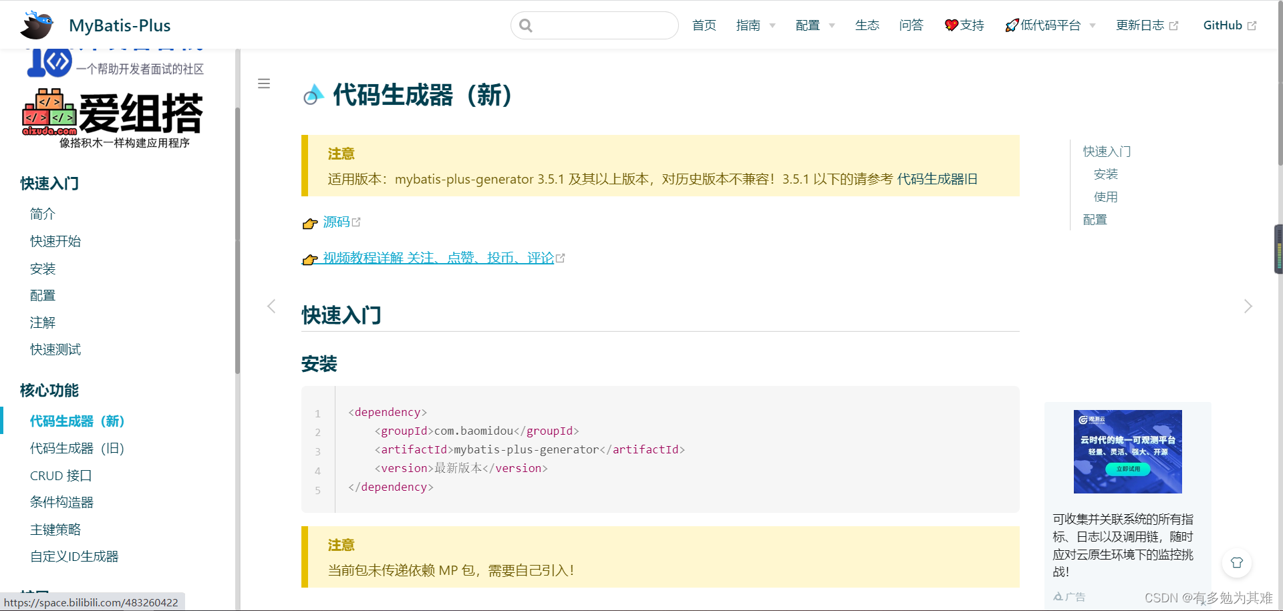This screenshot has width=1283, height=611.
Task: Click the rocket icon beside 低代码平台
Action: 1012,25
